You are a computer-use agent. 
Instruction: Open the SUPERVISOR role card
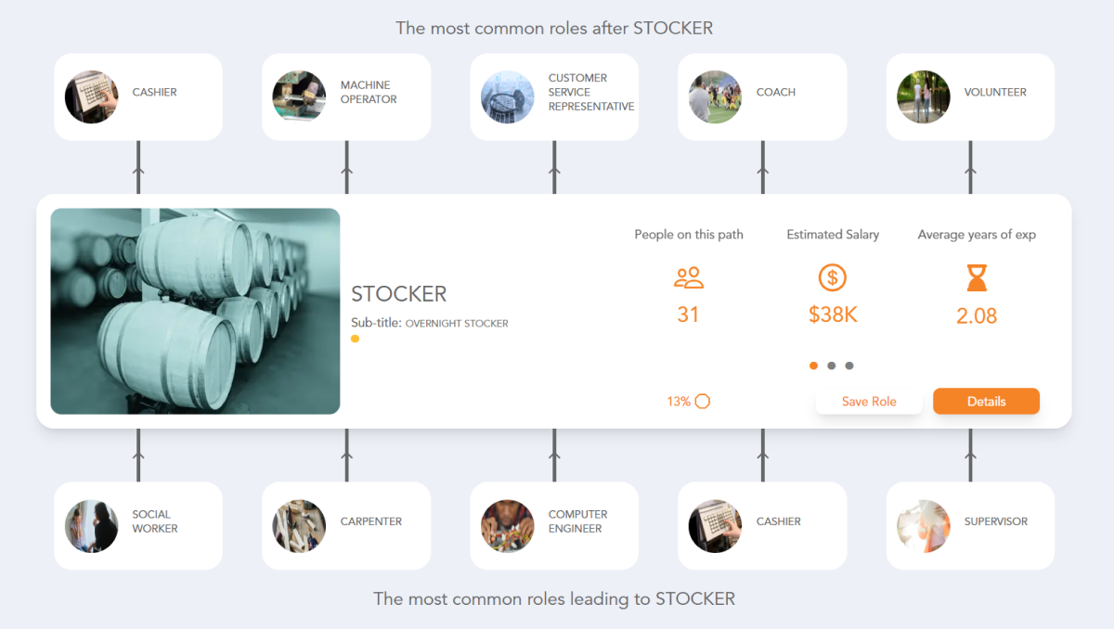click(x=970, y=525)
